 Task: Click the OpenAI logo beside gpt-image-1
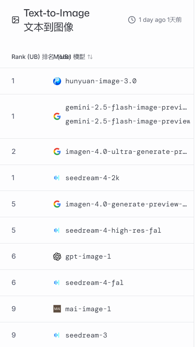[57, 256]
